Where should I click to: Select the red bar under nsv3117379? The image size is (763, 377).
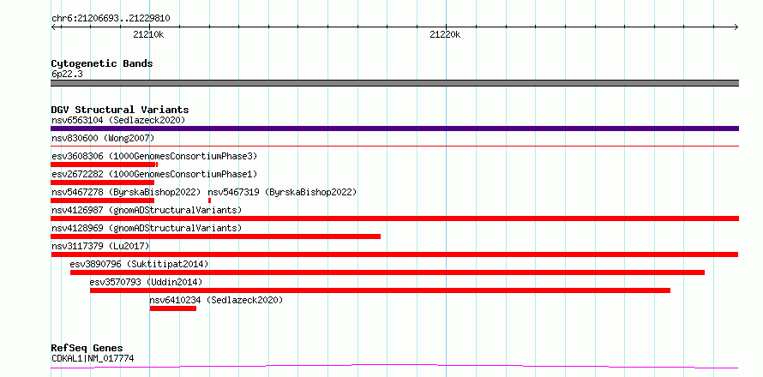(x=394, y=254)
